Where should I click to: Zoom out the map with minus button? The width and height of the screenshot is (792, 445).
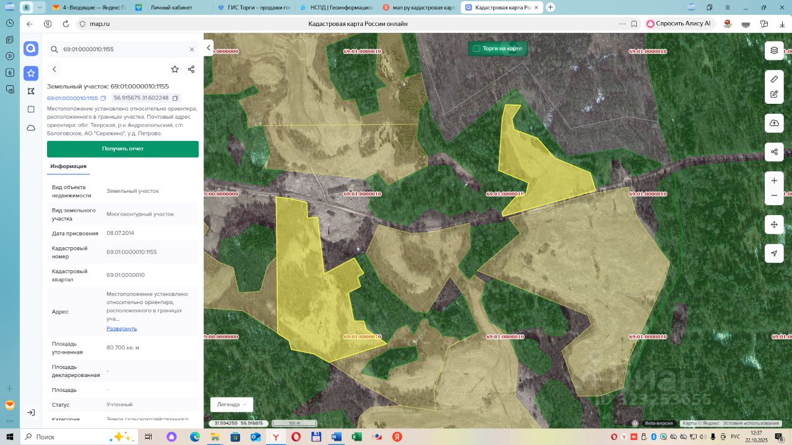pyautogui.click(x=774, y=195)
